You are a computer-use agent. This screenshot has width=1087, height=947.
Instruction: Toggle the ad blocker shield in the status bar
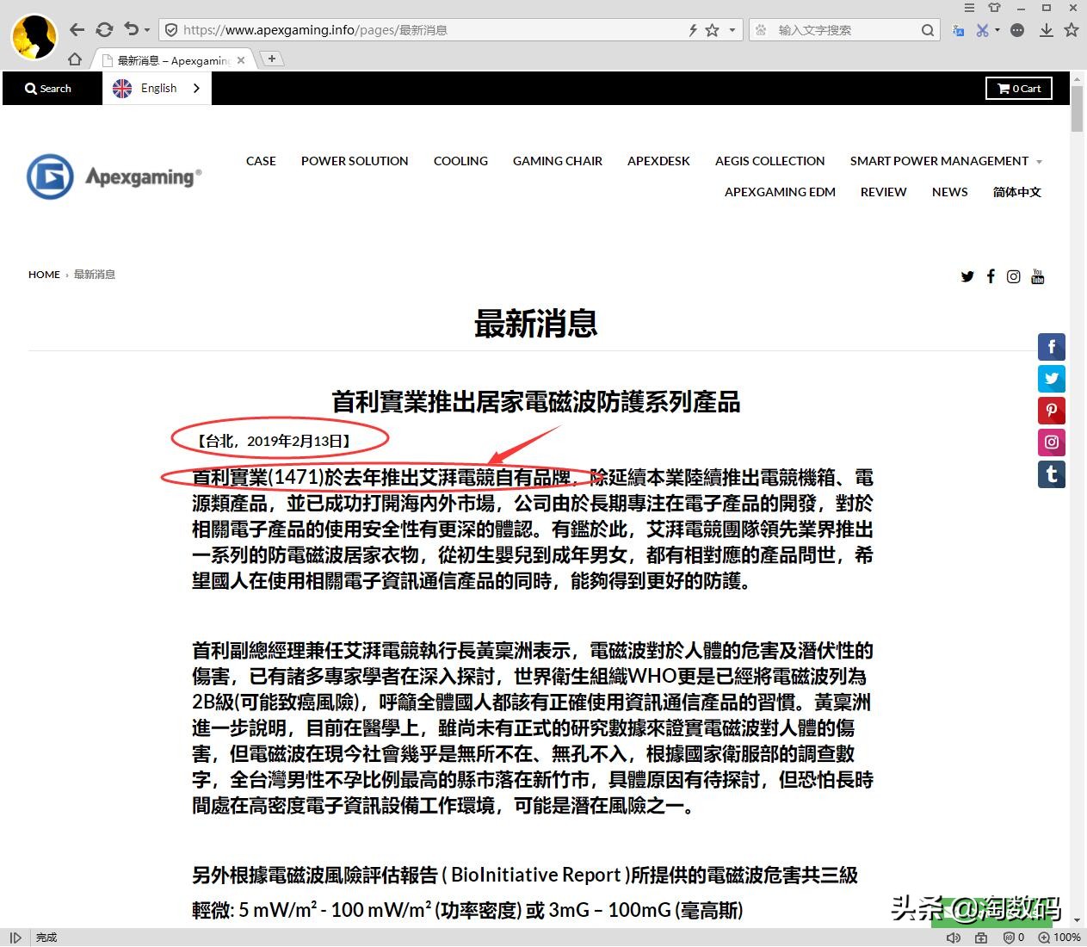click(x=1009, y=938)
